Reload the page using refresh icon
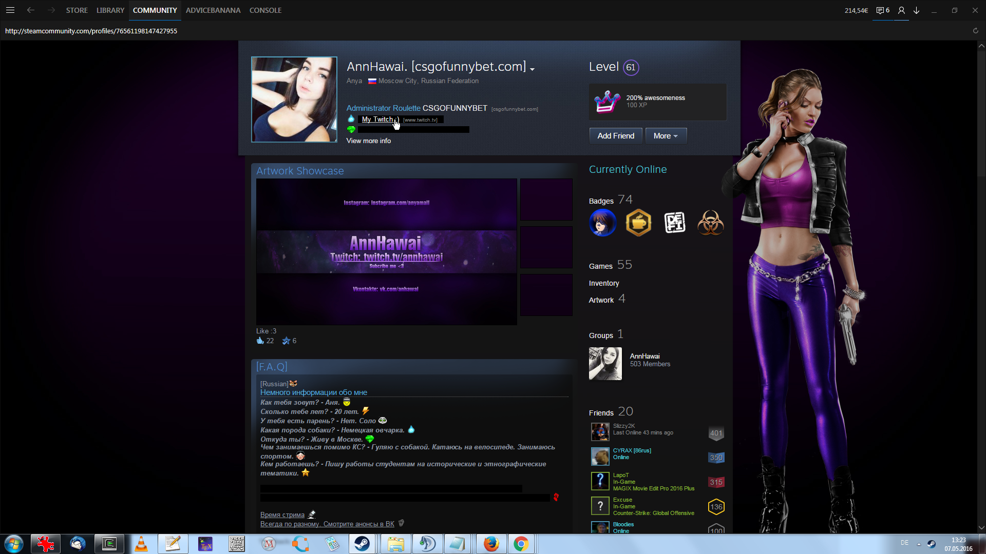This screenshot has width=986, height=554. tap(975, 31)
